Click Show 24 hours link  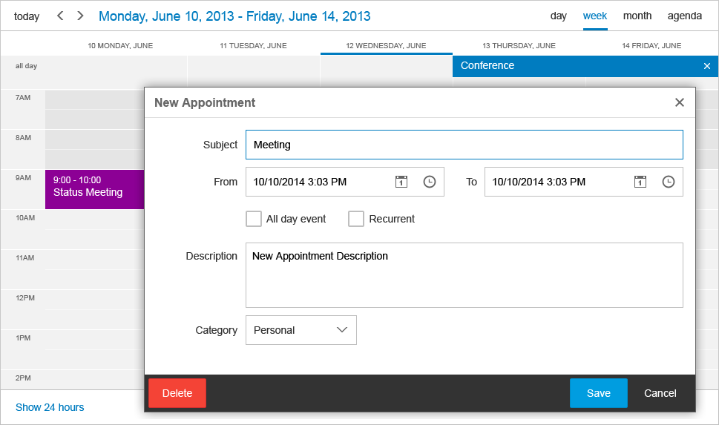(50, 407)
